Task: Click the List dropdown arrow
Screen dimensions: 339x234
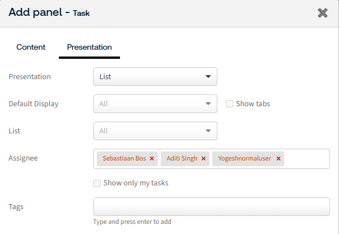Action: pyautogui.click(x=208, y=131)
